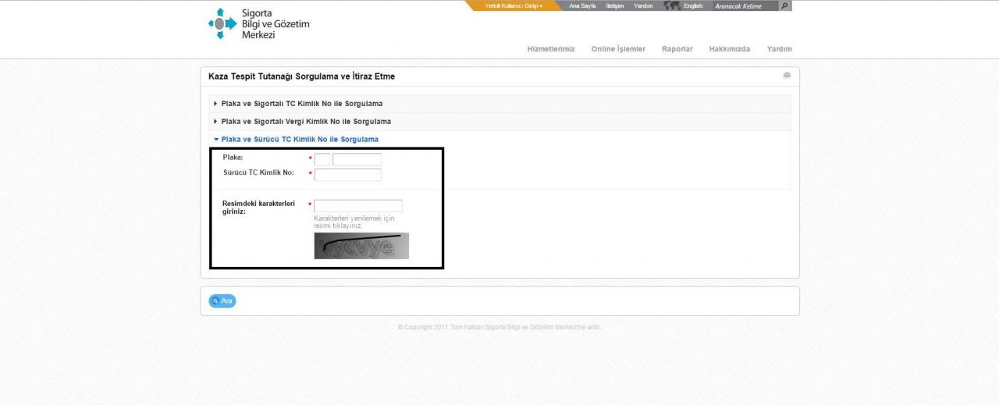Collapse the panel using the minimize icon
This screenshot has height=405, width=999.
click(x=787, y=76)
